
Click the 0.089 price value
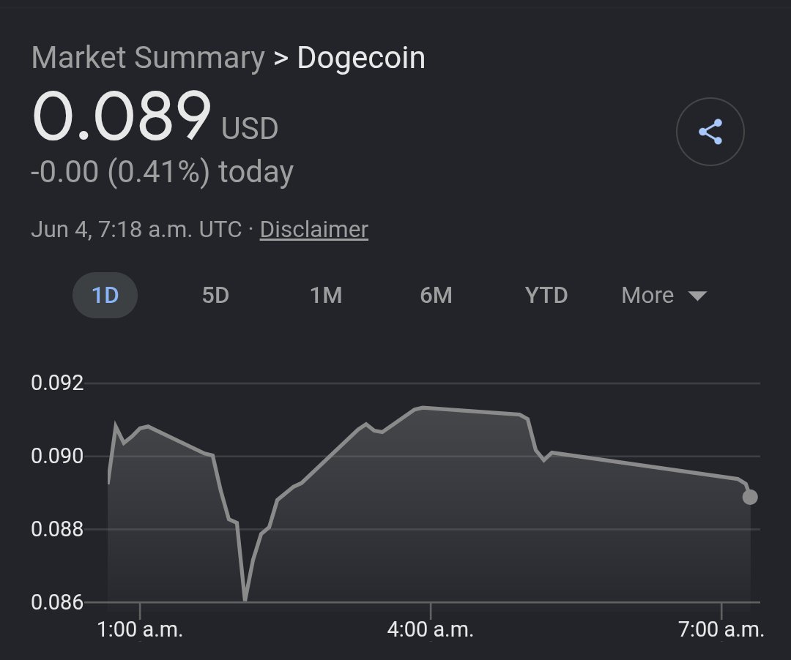coord(121,116)
